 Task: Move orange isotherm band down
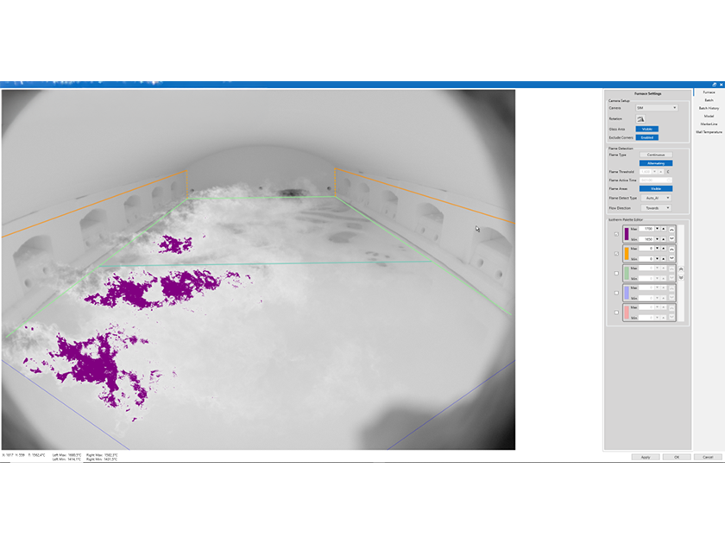point(671,257)
